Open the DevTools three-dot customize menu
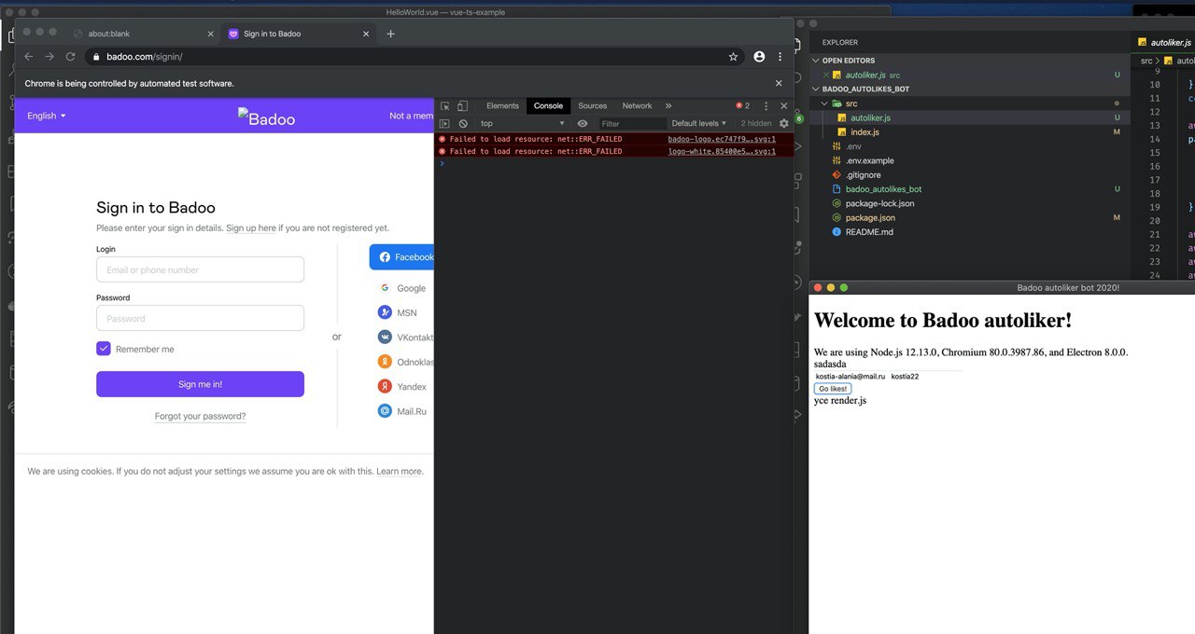The height and width of the screenshot is (634, 1195). point(766,106)
